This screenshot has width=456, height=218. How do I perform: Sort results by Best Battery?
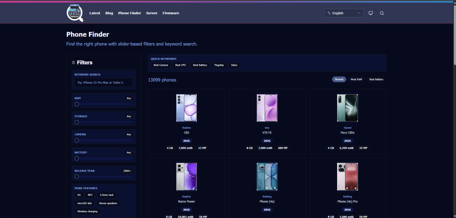(376, 79)
